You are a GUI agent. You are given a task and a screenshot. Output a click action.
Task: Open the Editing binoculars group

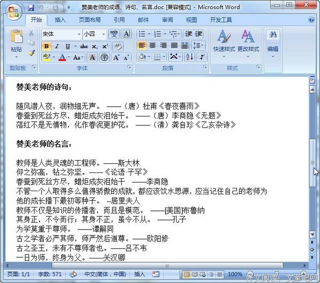coord(273,41)
